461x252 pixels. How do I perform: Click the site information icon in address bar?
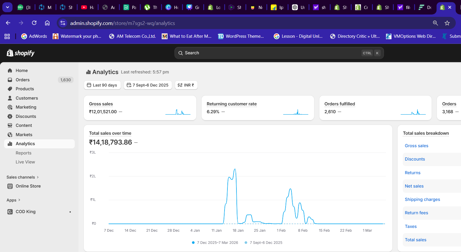tap(63, 23)
